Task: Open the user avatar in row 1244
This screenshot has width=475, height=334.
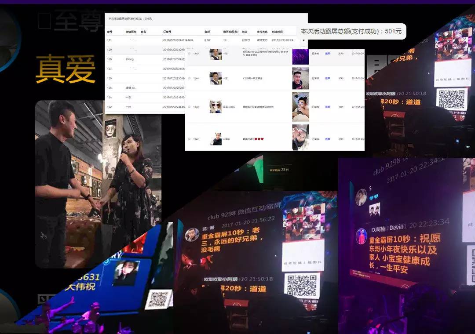Action: pos(216,78)
